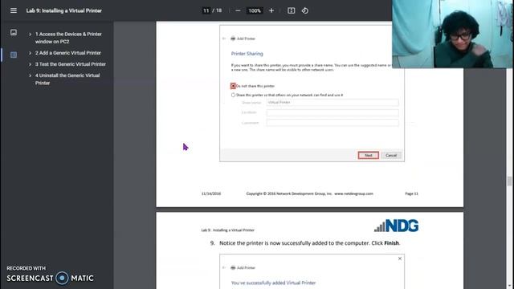Click the back arrow in the lower Add Printer dialog
514x289 pixels.
(224, 267)
